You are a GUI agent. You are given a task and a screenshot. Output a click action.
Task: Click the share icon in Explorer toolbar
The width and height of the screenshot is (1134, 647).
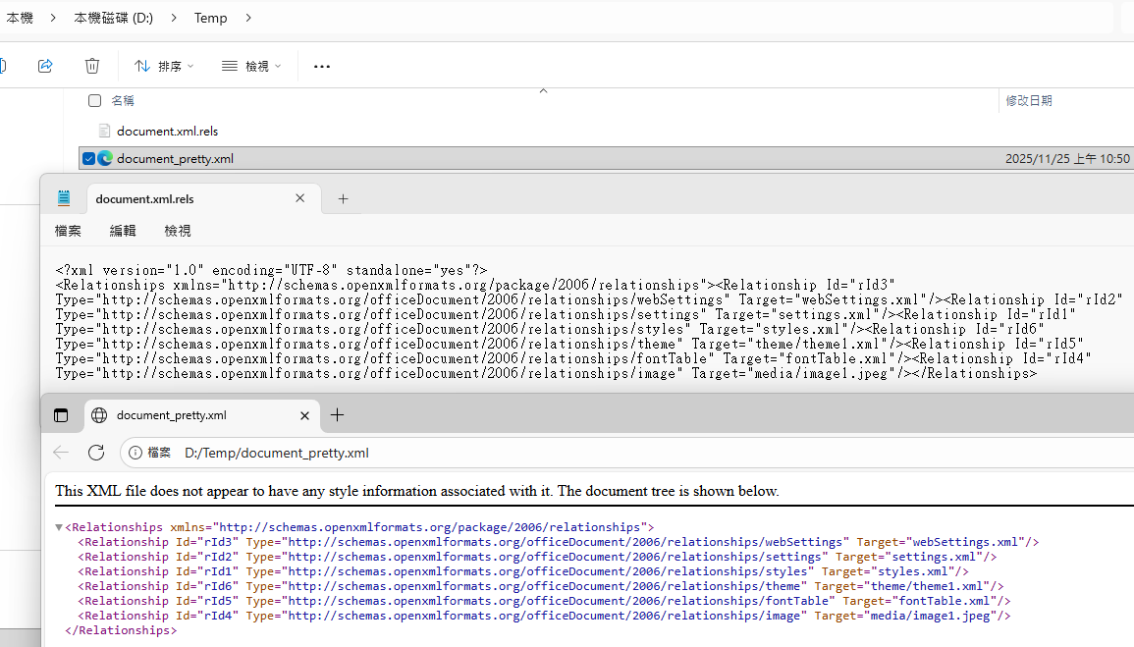click(x=45, y=66)
